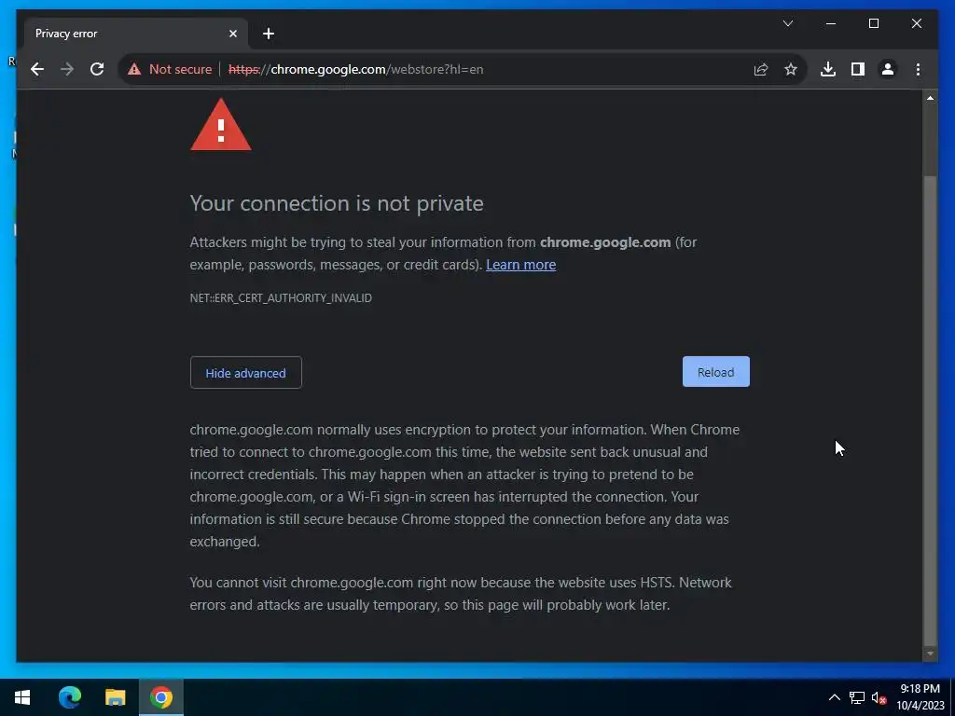The image size is (955, 716).
Task: Close the Privacy error tab
Action: click(x=232, y=34)
